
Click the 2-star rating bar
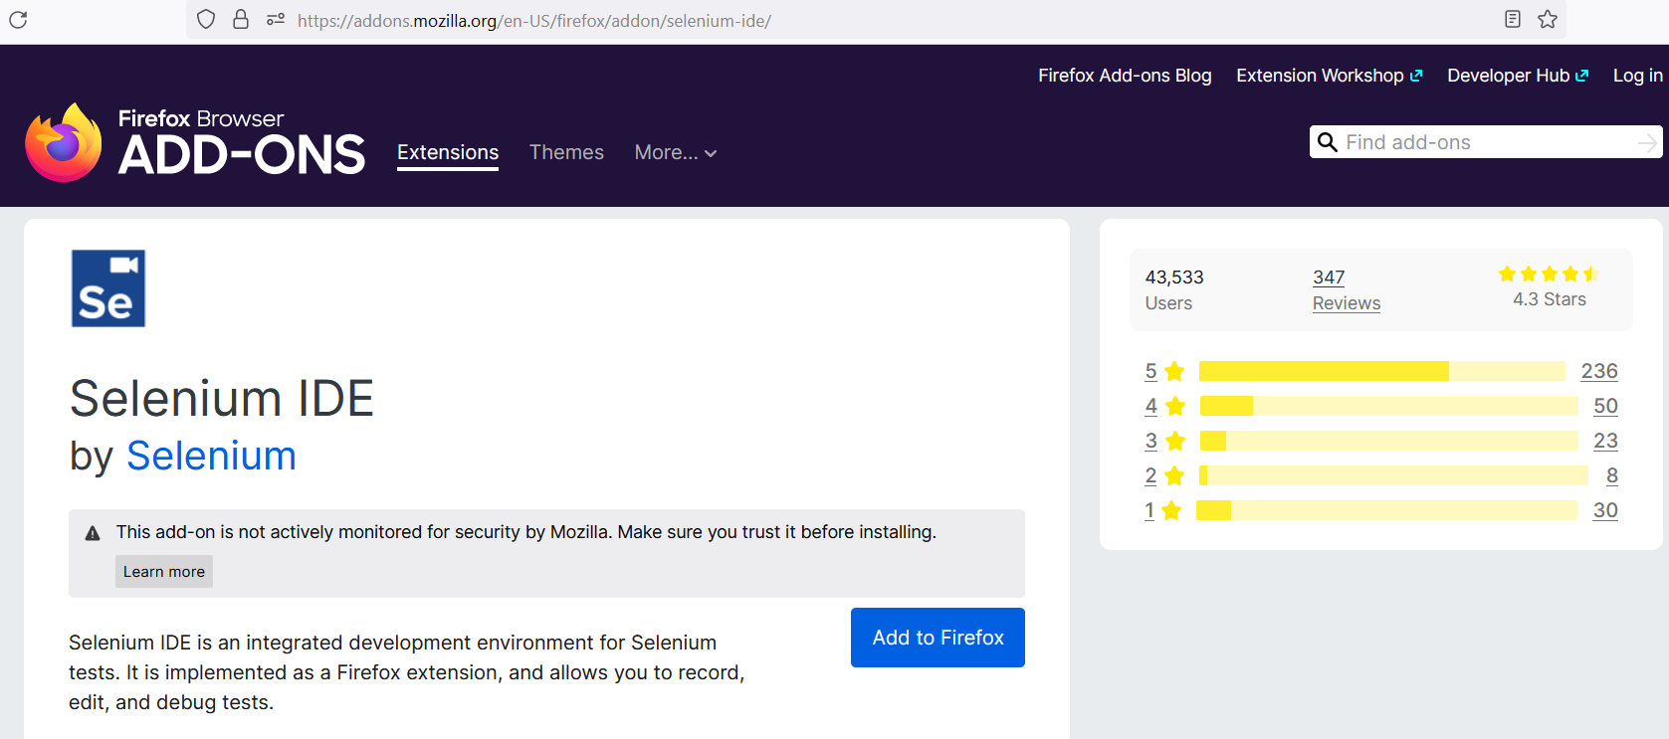click(1393, 475)
